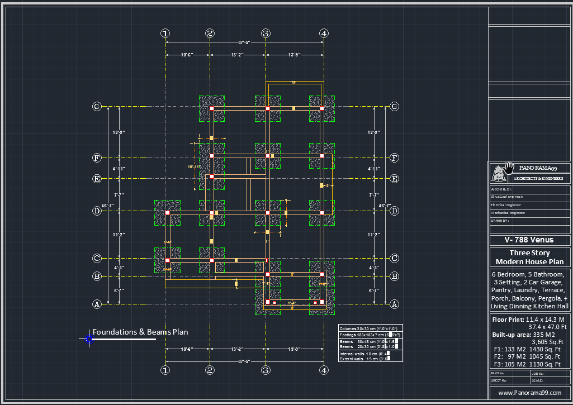This screenshot has height=405, width=573.
Task: Select the 'Foundations & Beams Plan' title text
Action: (140, 332)
